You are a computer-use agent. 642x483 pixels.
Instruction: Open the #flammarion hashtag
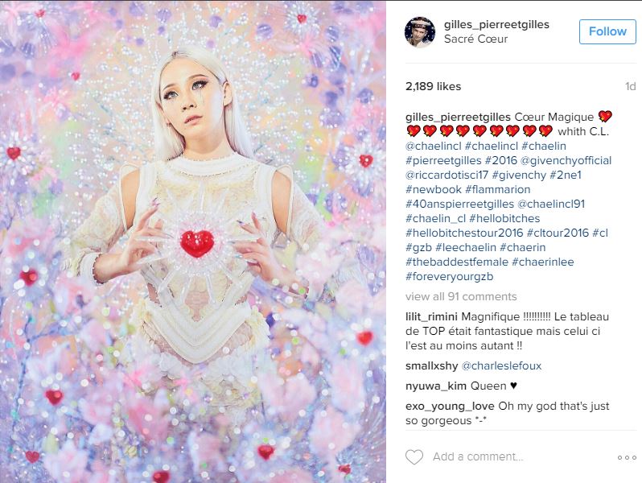[498, 189]
